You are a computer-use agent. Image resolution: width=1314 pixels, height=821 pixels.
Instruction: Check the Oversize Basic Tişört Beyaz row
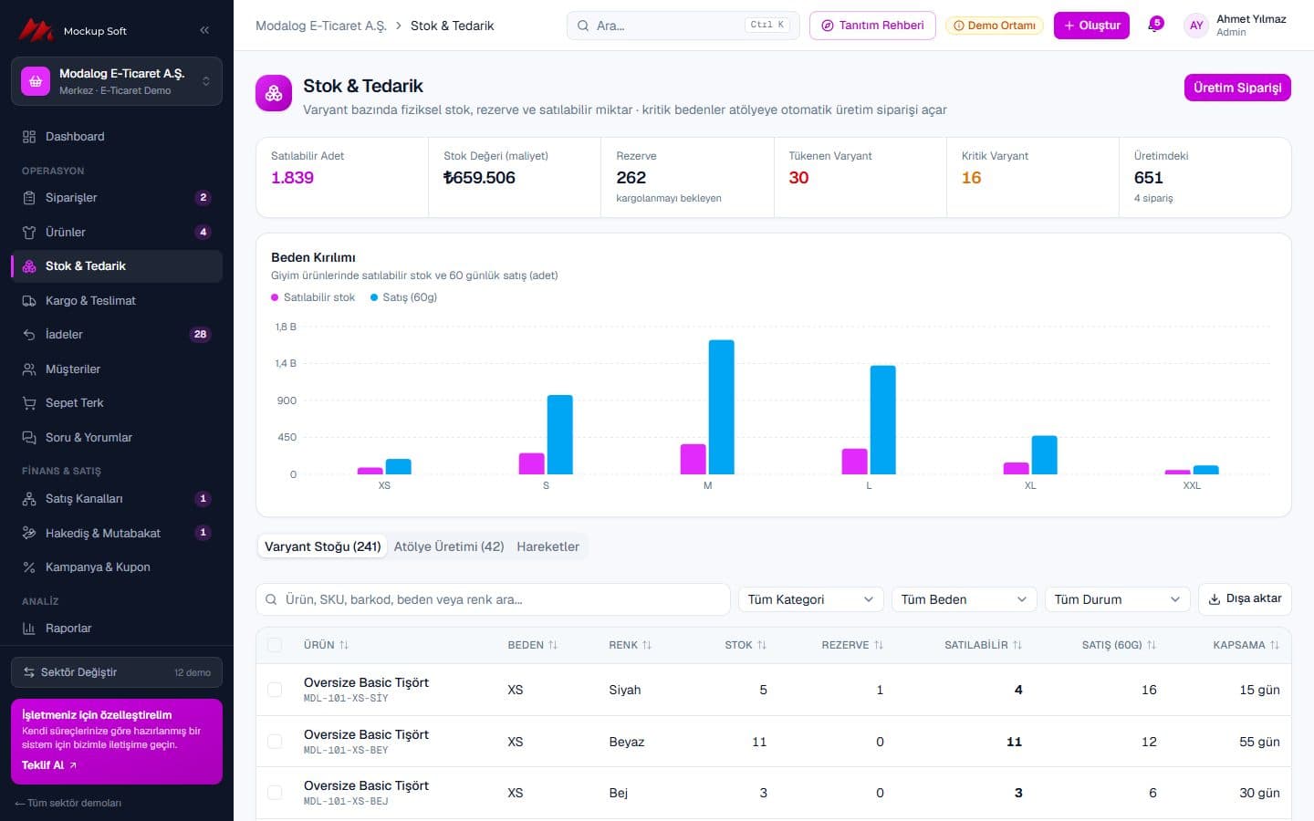tap(275, 742)
